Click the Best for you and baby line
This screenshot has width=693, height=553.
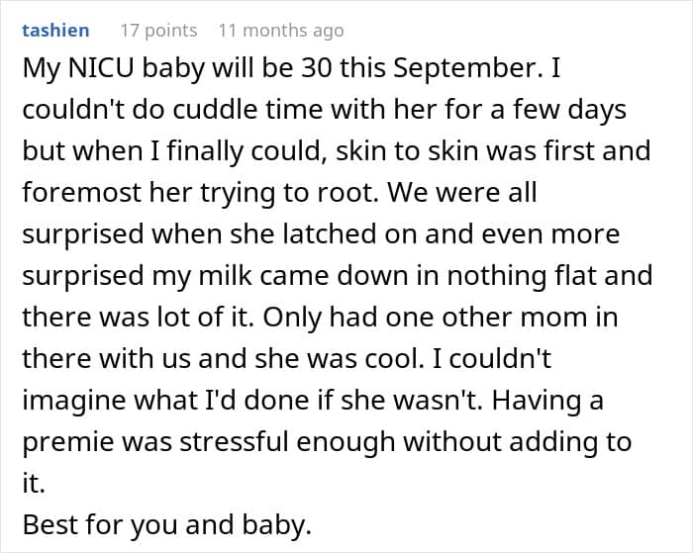[167, 525]
